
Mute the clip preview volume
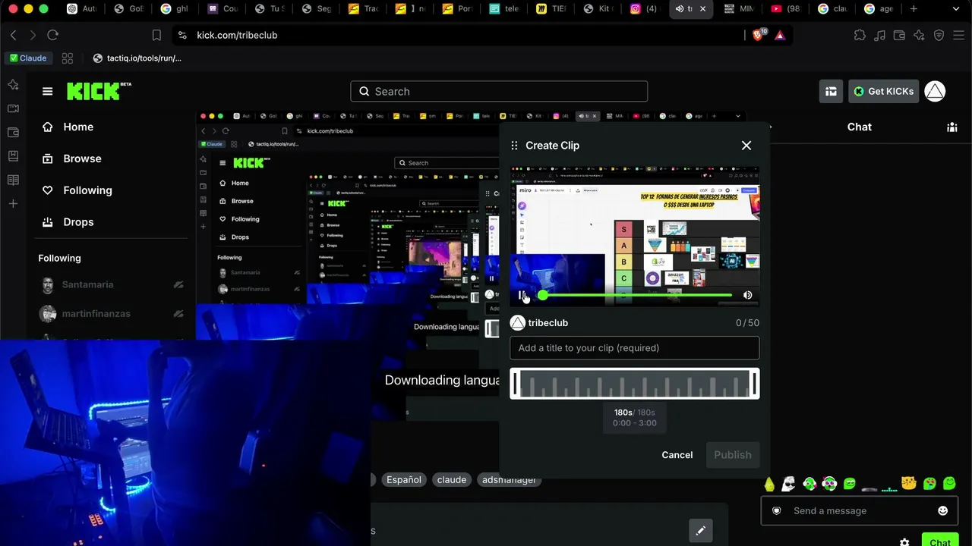(748, 295)
